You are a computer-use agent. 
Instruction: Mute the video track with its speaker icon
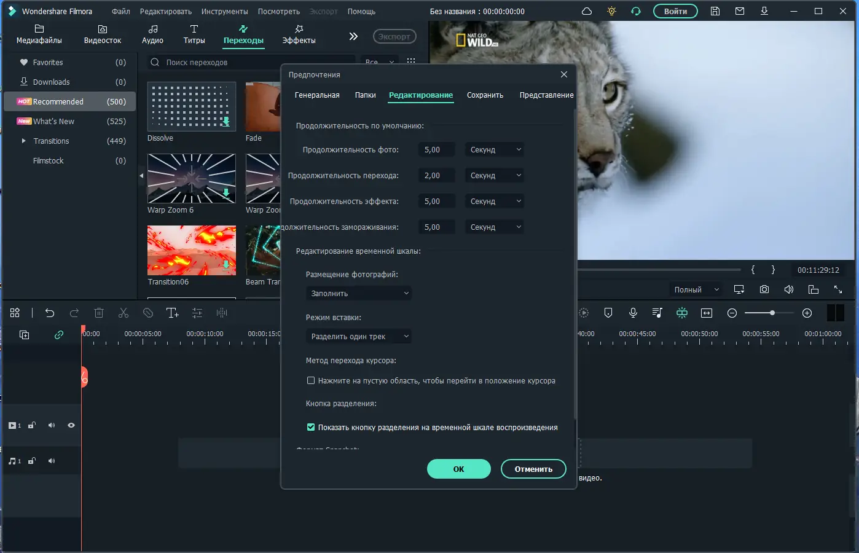point(52,425)
